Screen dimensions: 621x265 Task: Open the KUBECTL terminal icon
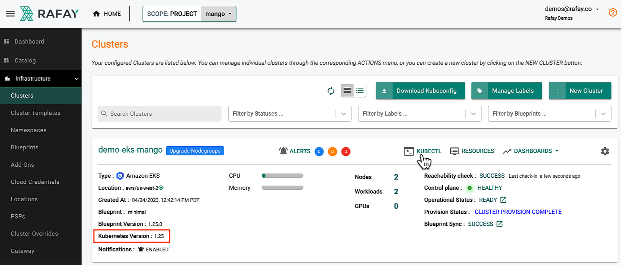(x=409, y=151)
